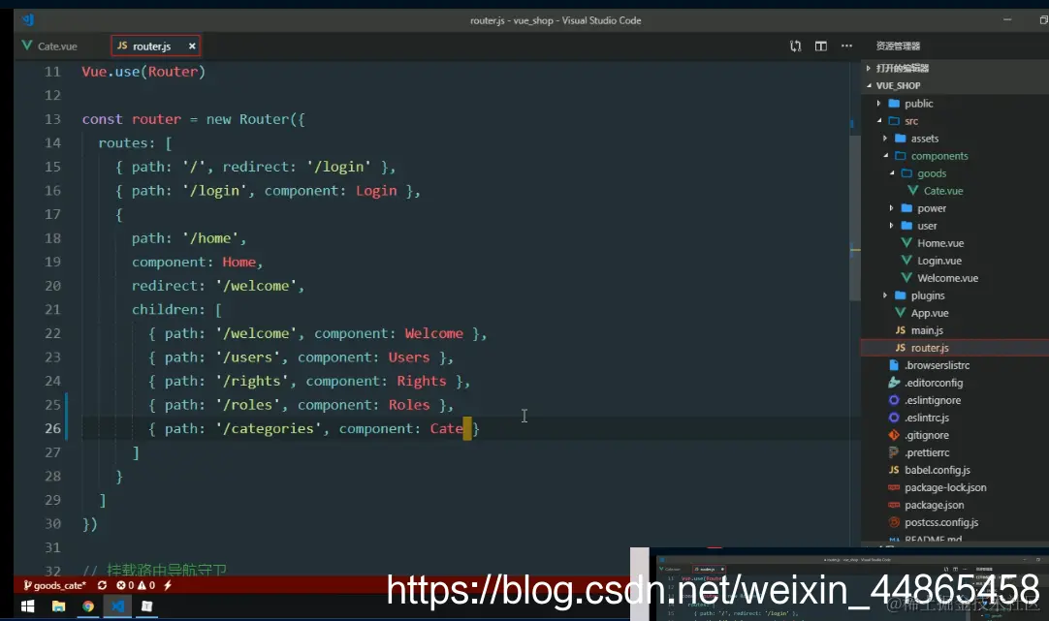The width and height of the screenshot is (1049, 621).
Task: Open .eslintrc.js file
Action: pos(927,418)
